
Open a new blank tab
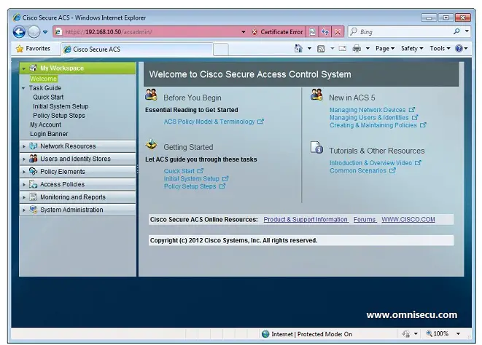point(221,49)
